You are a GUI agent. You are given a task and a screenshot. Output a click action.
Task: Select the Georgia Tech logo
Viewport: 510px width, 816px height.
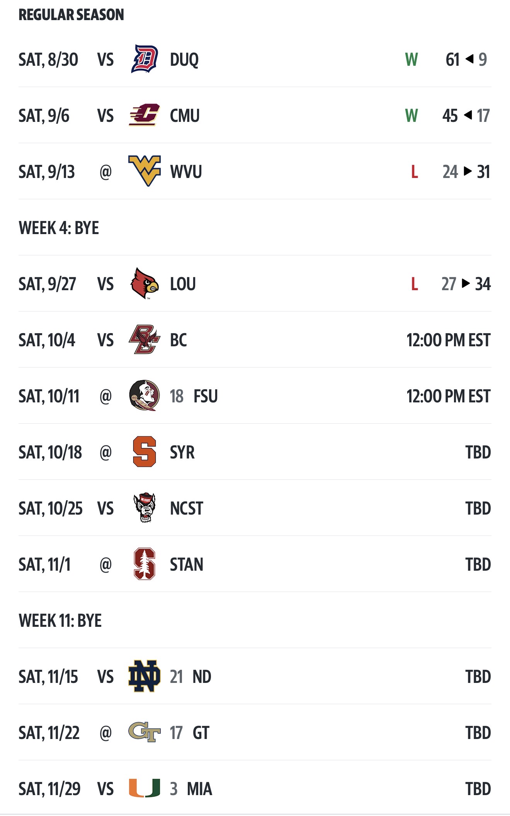tap(144, 732)
